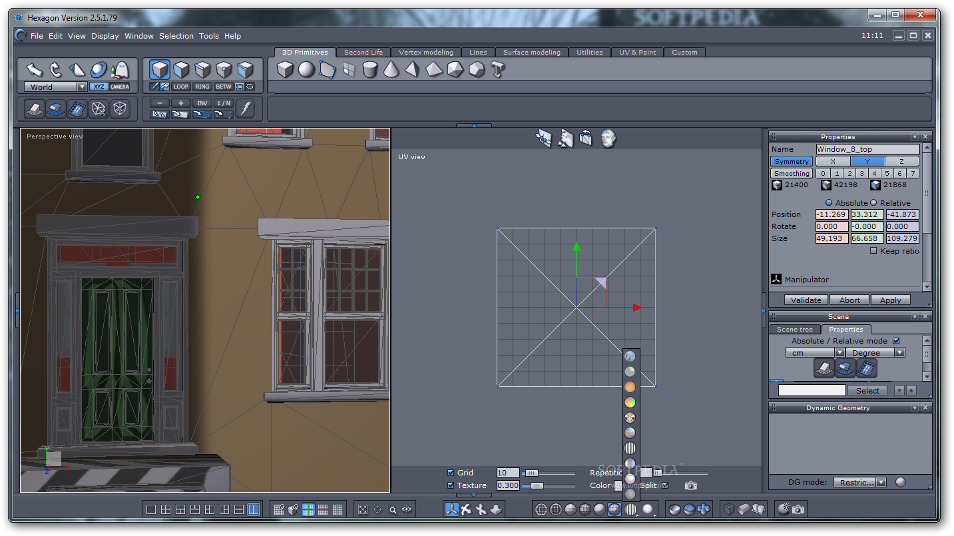Select the 3D text primitive tool
This screenshot has height=536, width=954.
(498, 69)
